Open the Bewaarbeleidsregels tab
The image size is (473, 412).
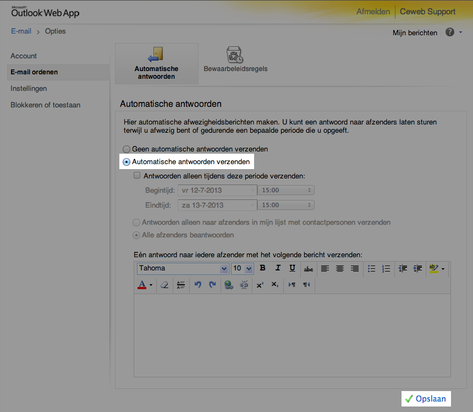[235, 62]
